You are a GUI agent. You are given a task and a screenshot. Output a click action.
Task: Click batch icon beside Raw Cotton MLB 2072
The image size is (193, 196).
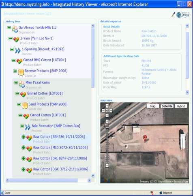click(x=29, y=149)
